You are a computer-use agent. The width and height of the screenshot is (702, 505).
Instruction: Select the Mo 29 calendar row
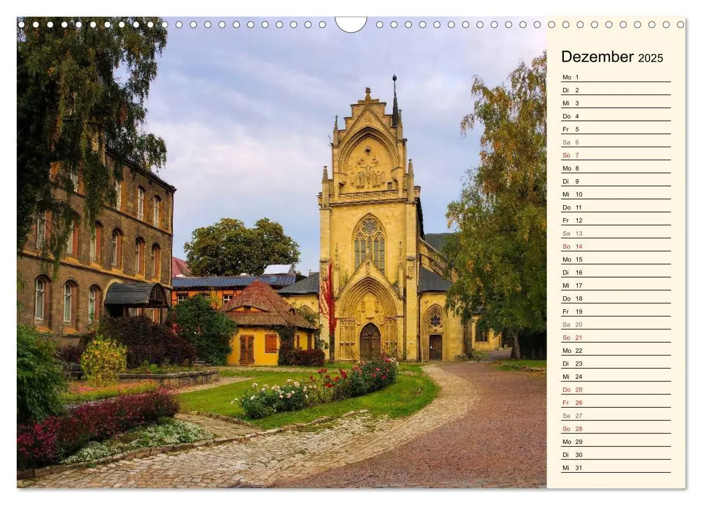pyautogui.click(x=616, y=442)
